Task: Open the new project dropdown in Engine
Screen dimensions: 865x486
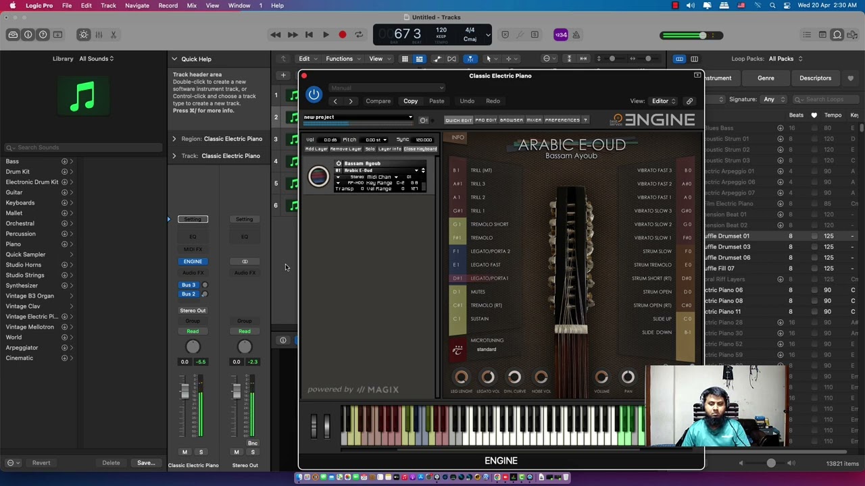Action: tap(358, 117)
